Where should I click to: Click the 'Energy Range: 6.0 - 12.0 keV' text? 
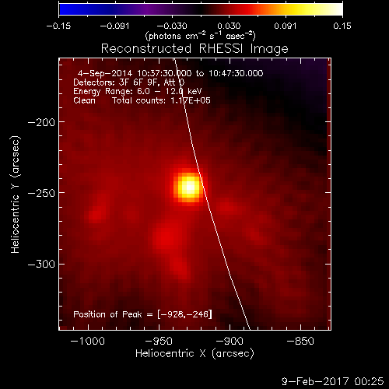(138, 92)
